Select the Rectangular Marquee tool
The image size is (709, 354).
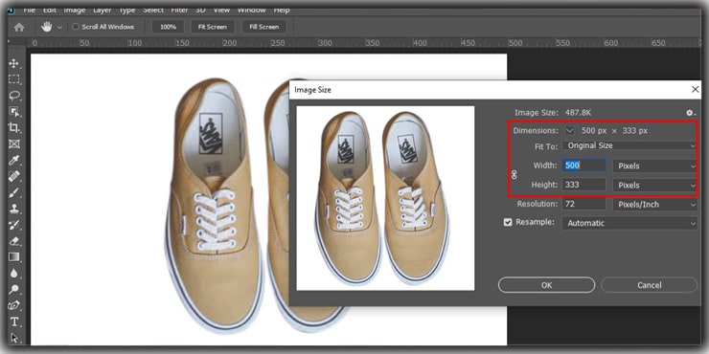pyautogui.click(x=14, y=79)
